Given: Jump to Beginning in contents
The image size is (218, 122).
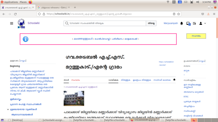Looking at the screenshot, I should pyautogui.click(x=15, y=66).
